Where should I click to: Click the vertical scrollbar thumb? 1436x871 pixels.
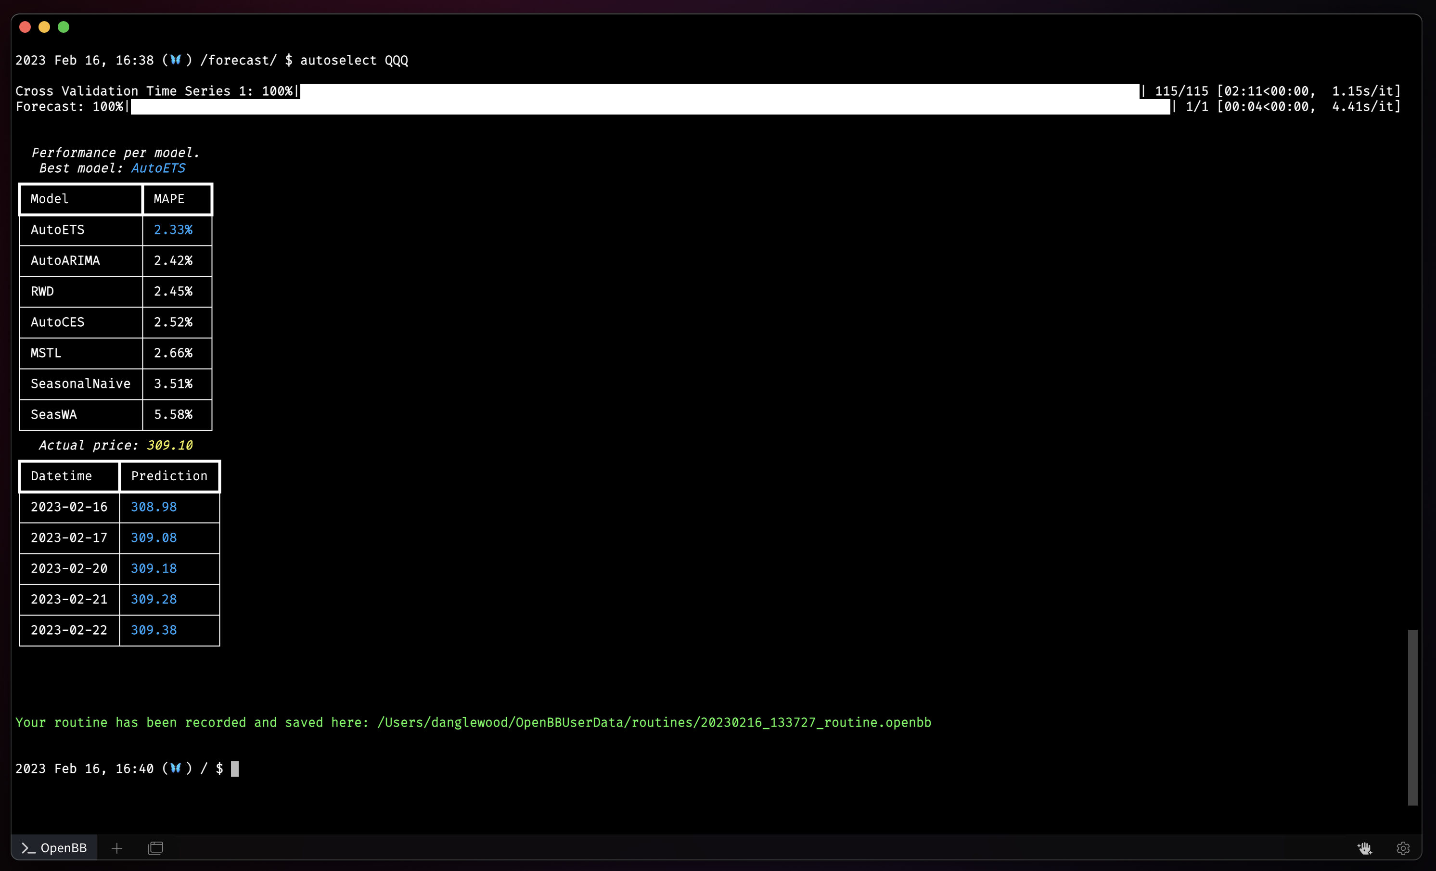click(1412, 717)
